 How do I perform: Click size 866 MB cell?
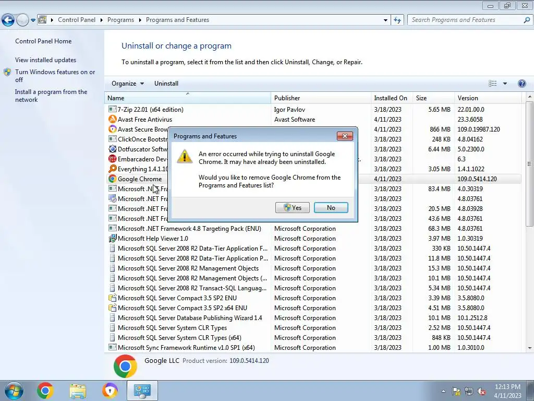point(440,129)
